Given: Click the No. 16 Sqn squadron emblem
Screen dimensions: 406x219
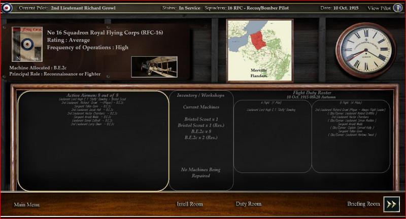Looking at the screenshot, I should tap(27, 44).
